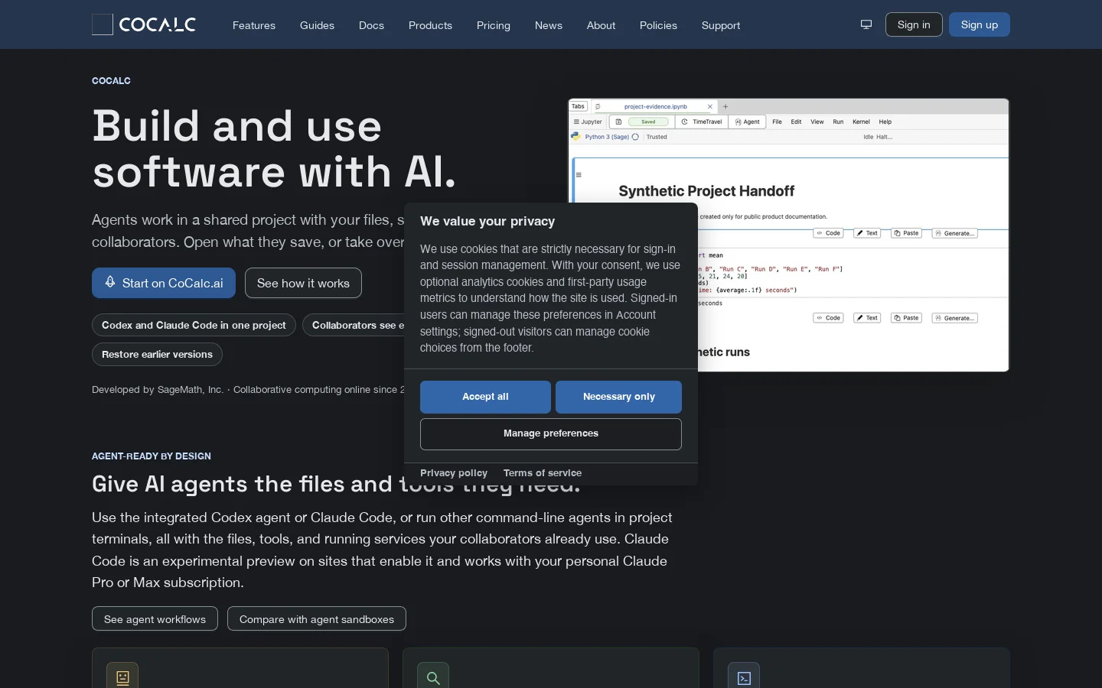This screenshot has width=1102, height=688.
Task: Click the monitor display-mode icon in header
Action: tap(866, 24)
